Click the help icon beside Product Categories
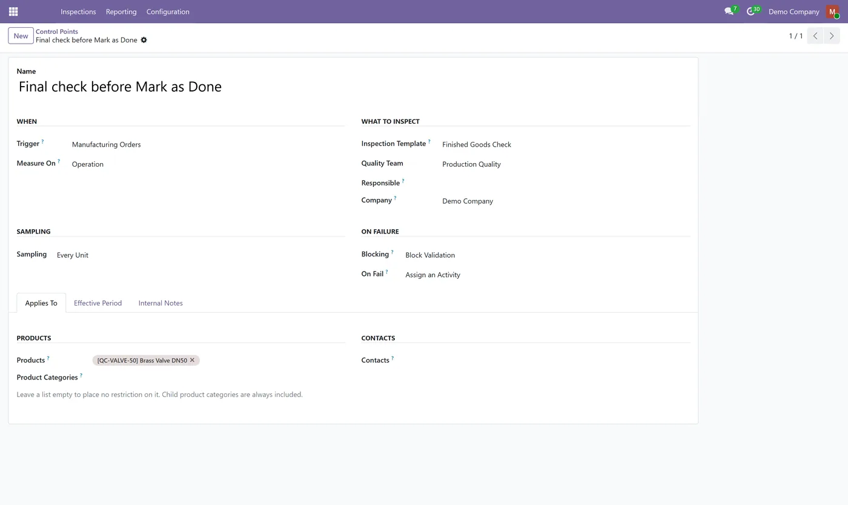This screenshot has width=848, height=505. pos(81,375)
